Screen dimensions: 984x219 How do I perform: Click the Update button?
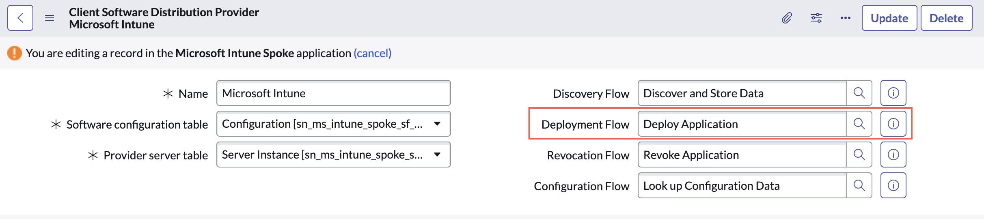tap(889, 18)
